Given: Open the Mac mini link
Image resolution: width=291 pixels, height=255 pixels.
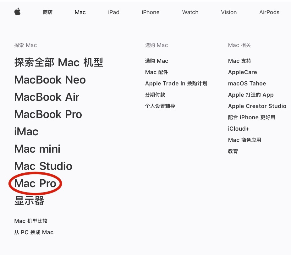Looking at the screenshot, I should pos(37,149).
